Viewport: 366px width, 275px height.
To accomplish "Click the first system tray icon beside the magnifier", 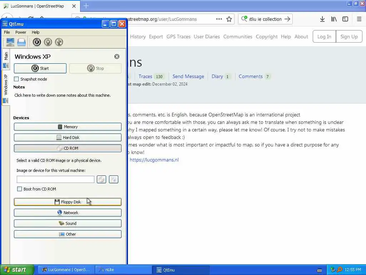I will (333, 270).
